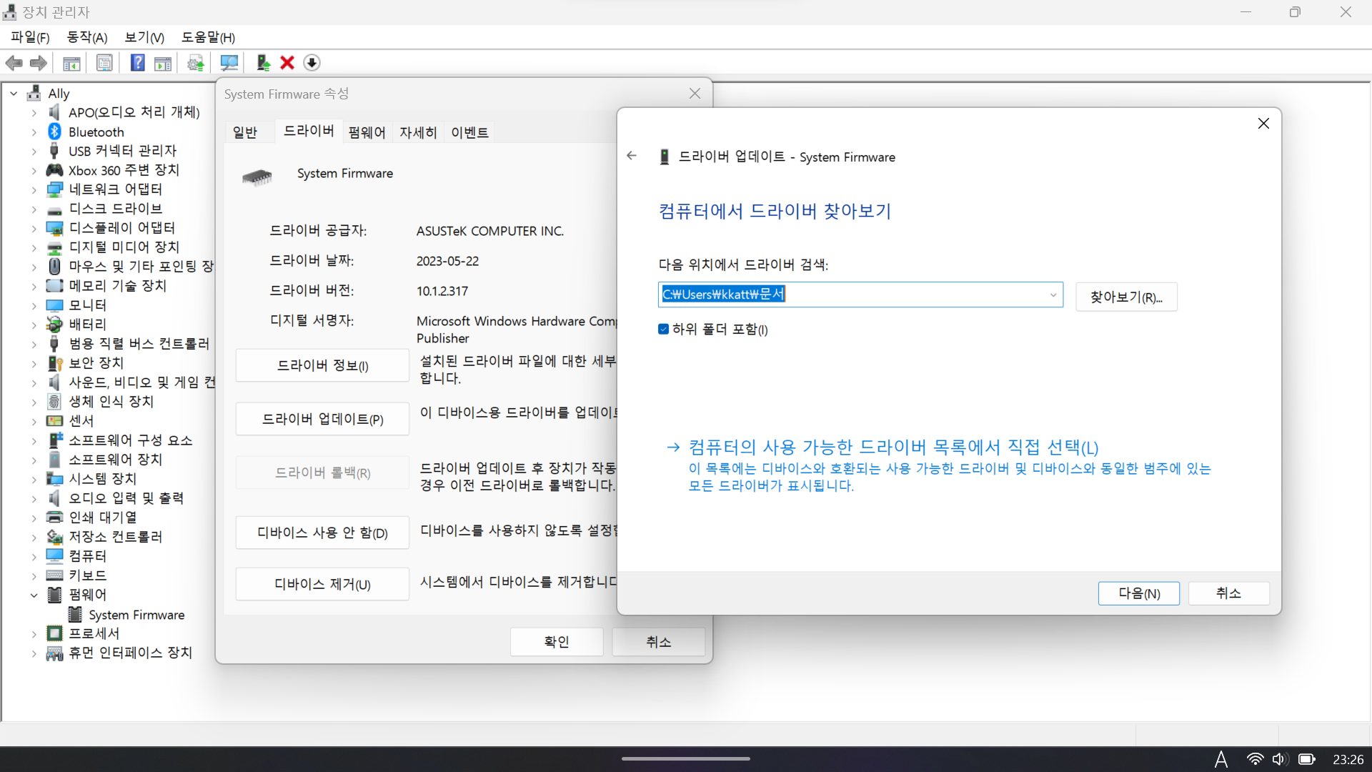Screen dimensions: 1372x772
Task: Click the update device driver toolbar icon
Action: pyautogui.click(x=263, y=63)
